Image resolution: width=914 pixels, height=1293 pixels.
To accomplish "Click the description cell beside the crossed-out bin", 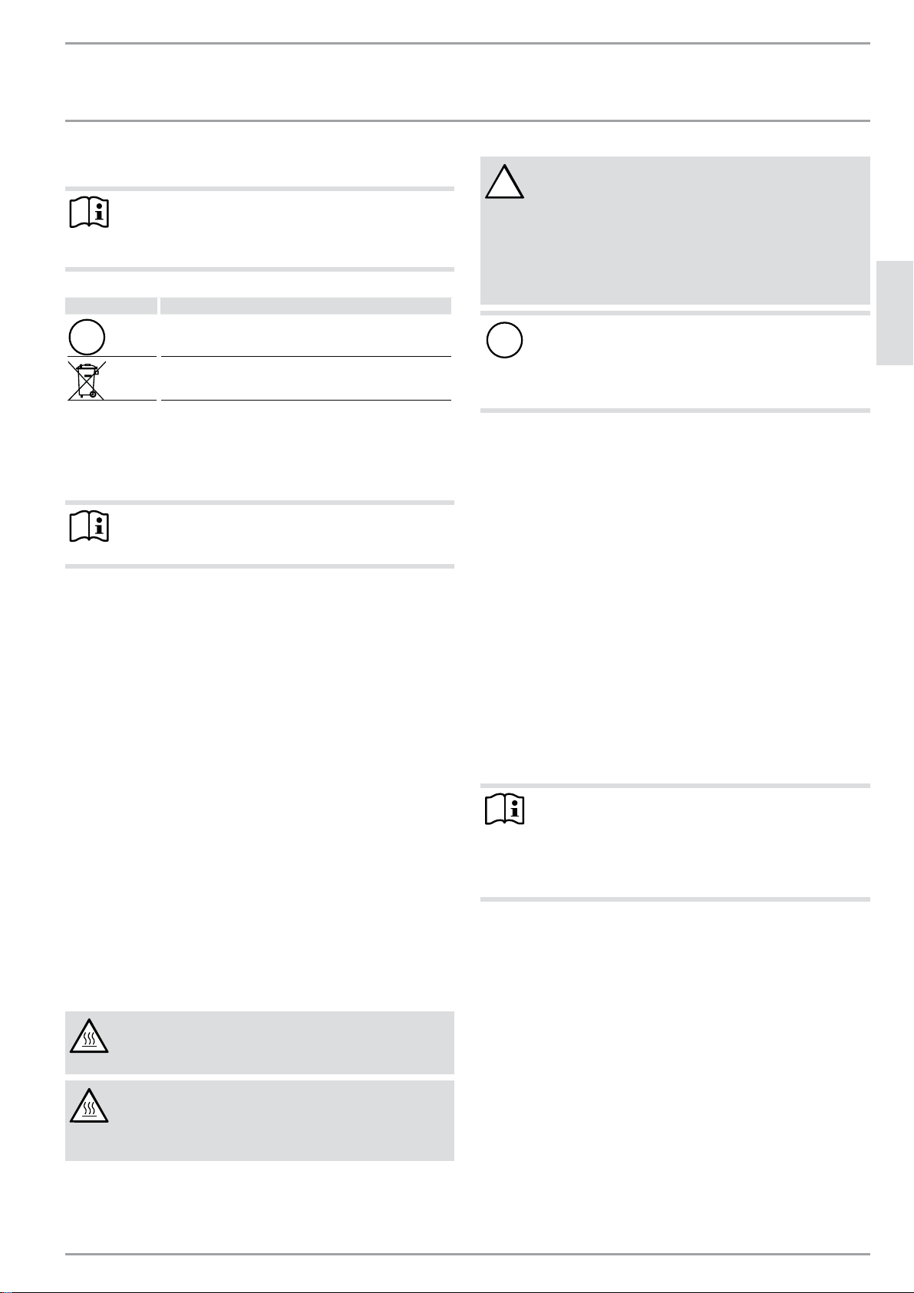I will (x=305, y=378).
